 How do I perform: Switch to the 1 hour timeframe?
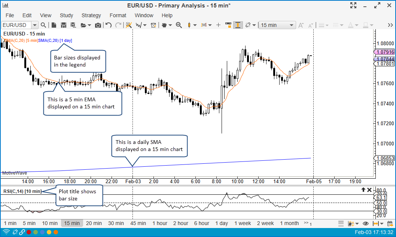[x=159, y=223]
